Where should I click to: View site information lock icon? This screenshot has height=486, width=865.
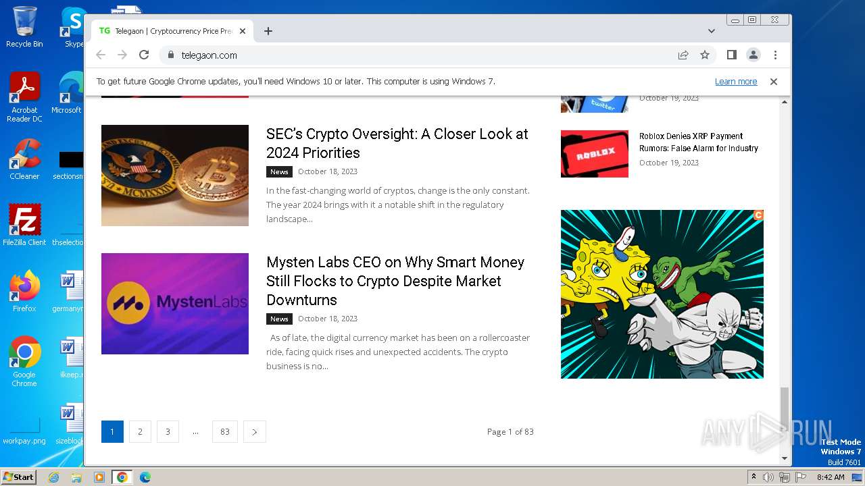click(x=170, y=55)
